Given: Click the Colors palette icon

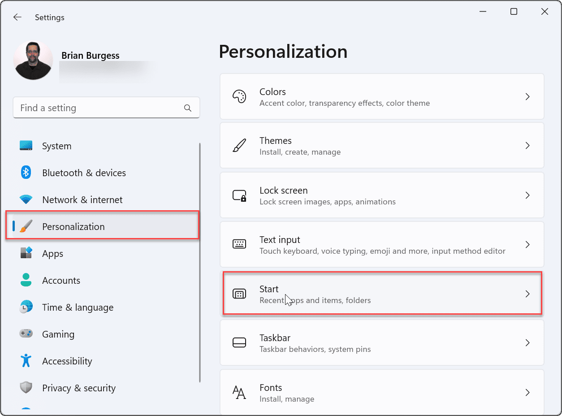Looking at the screenshot, I should click(239, 96).
